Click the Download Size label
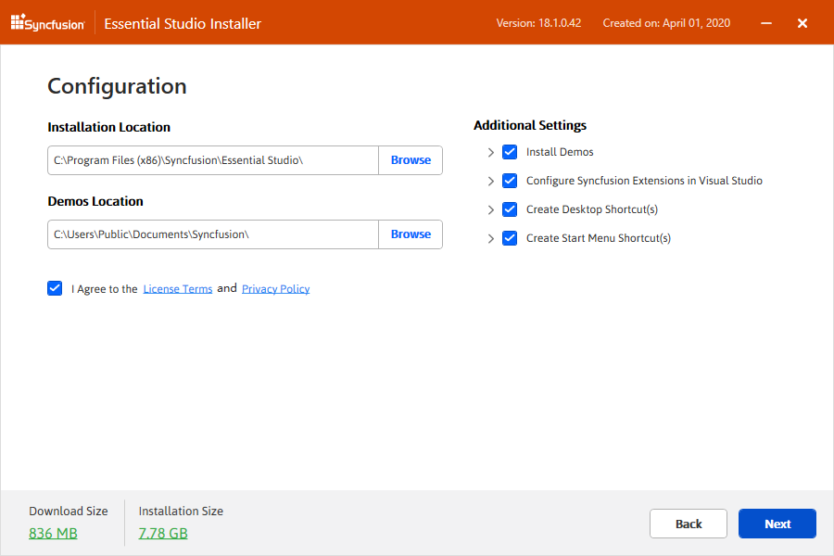 (x=69, y=512)
